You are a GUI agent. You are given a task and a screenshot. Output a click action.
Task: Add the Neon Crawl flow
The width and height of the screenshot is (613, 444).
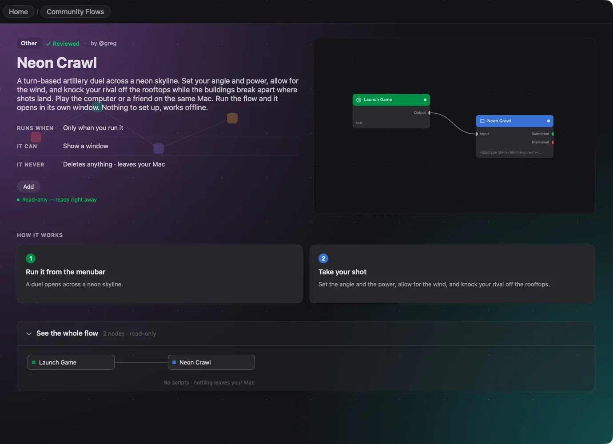28,186
